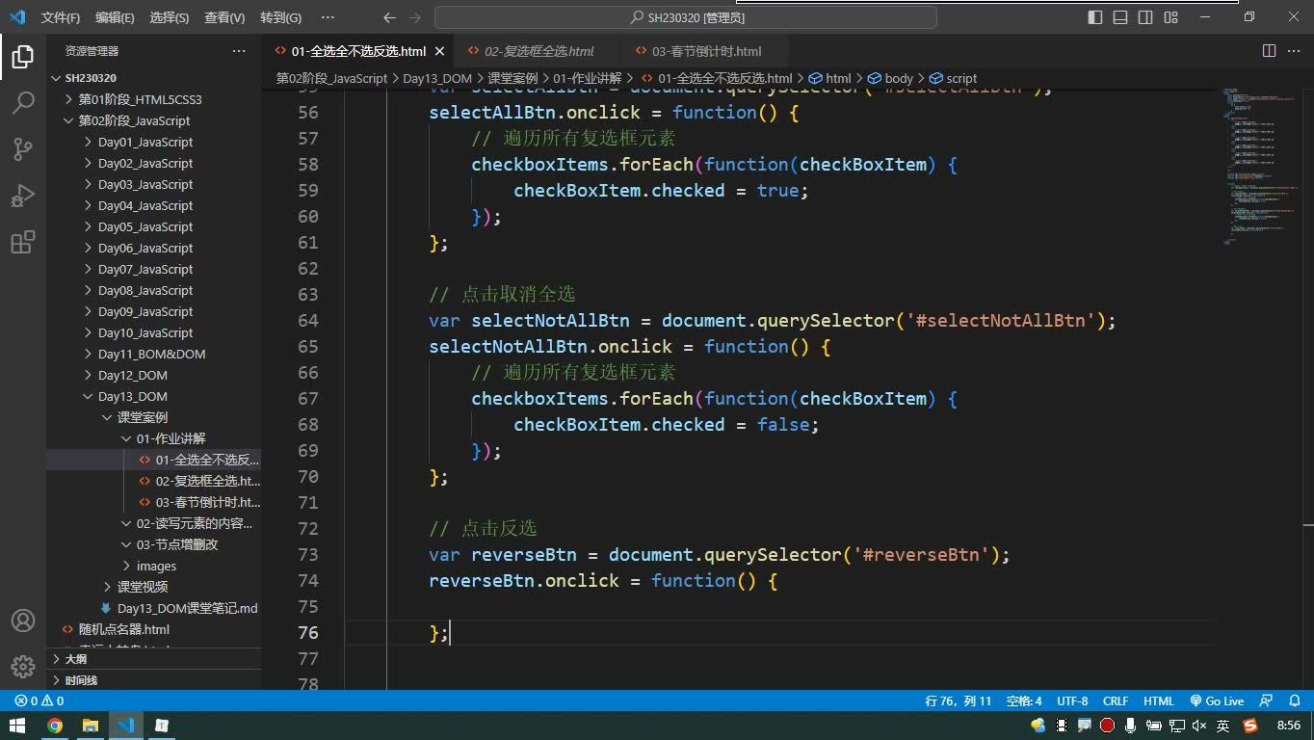Click the notifications bell in status bar
This screenshot has width=1314, height=740.
[1292, 700]
